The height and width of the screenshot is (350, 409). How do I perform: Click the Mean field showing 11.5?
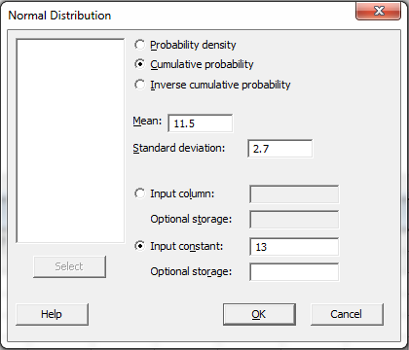tap(201, 123)
